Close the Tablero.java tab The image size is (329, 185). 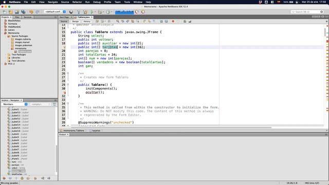click(x=92, y=17)
